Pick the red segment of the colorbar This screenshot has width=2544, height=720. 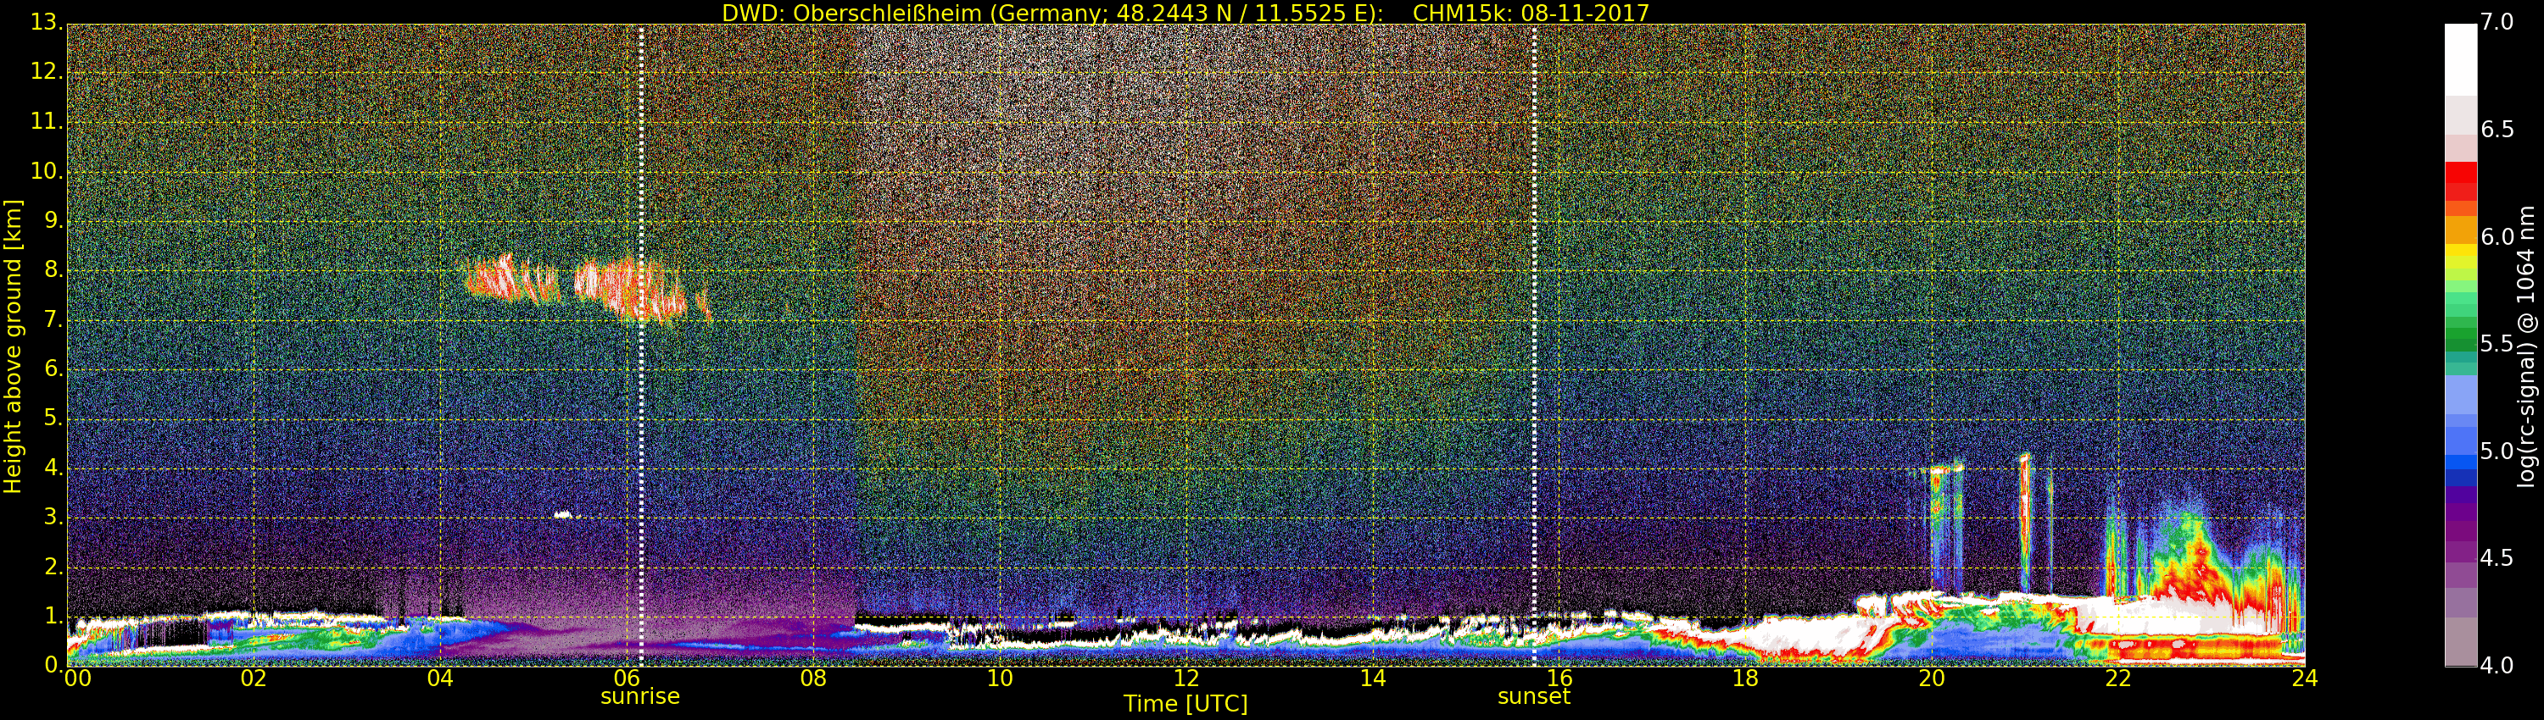coord(2460,182)
